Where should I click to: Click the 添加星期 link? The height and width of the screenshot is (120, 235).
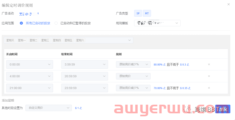(8, 100)
